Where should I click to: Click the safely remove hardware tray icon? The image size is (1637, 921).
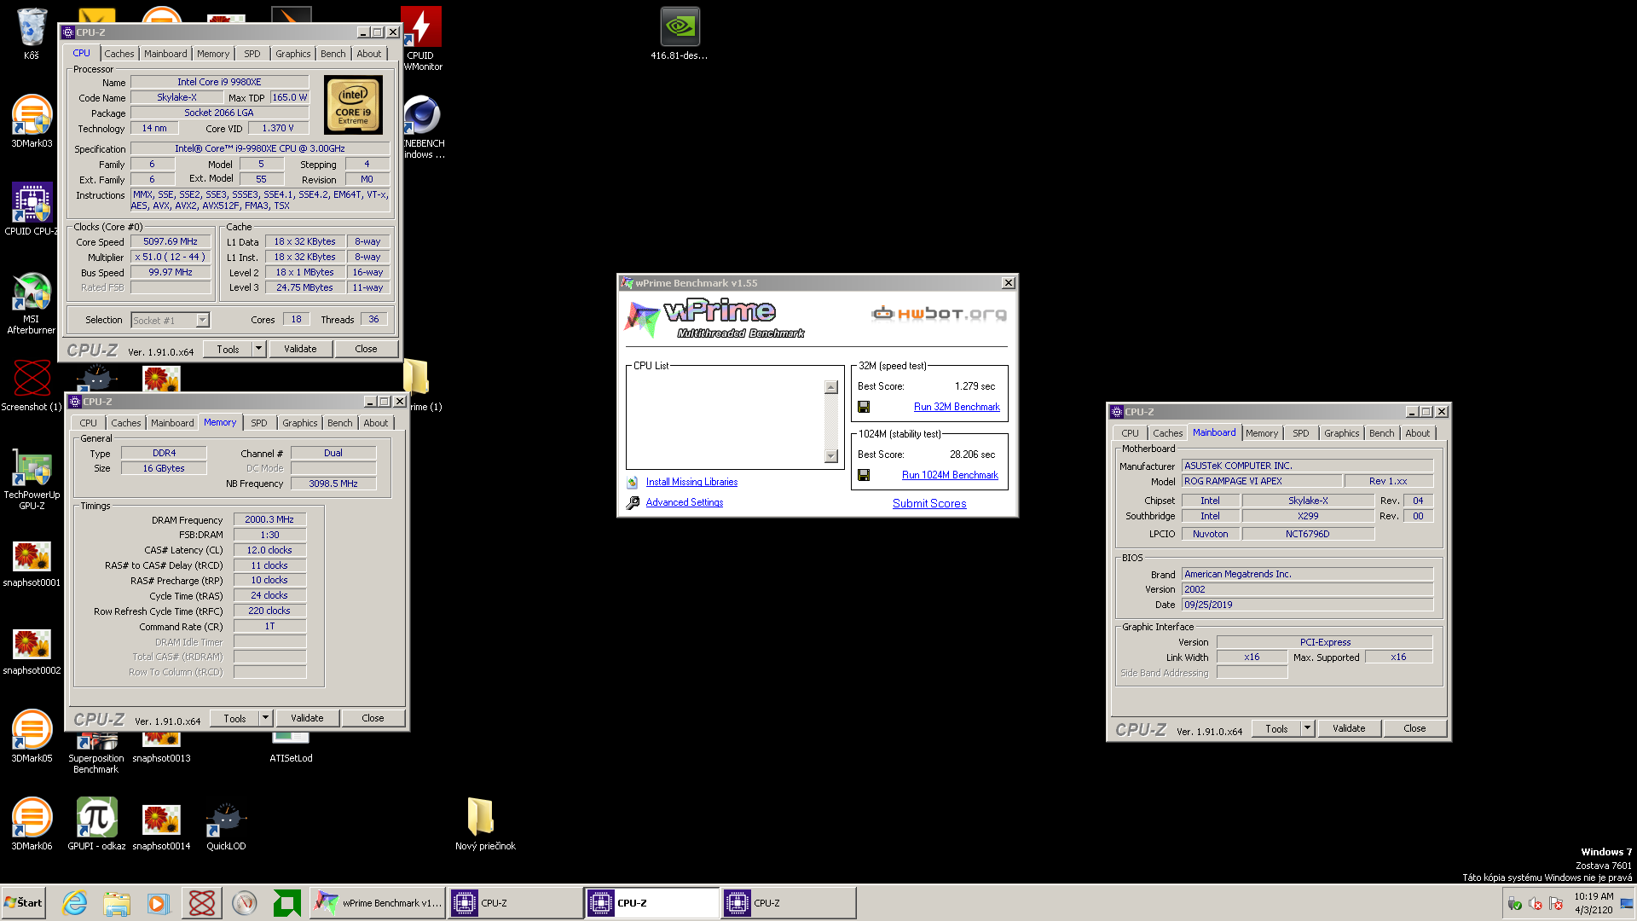(1515, 903)
